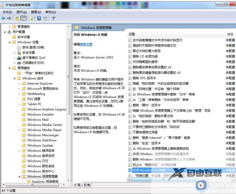This screenshot has height=194, width=236.
Task: Select Windows SideShow tree item
Action: [42, 140]
